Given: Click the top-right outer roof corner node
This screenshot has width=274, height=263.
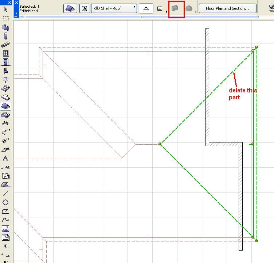Looking at the screenshot, I should [257, 47].
